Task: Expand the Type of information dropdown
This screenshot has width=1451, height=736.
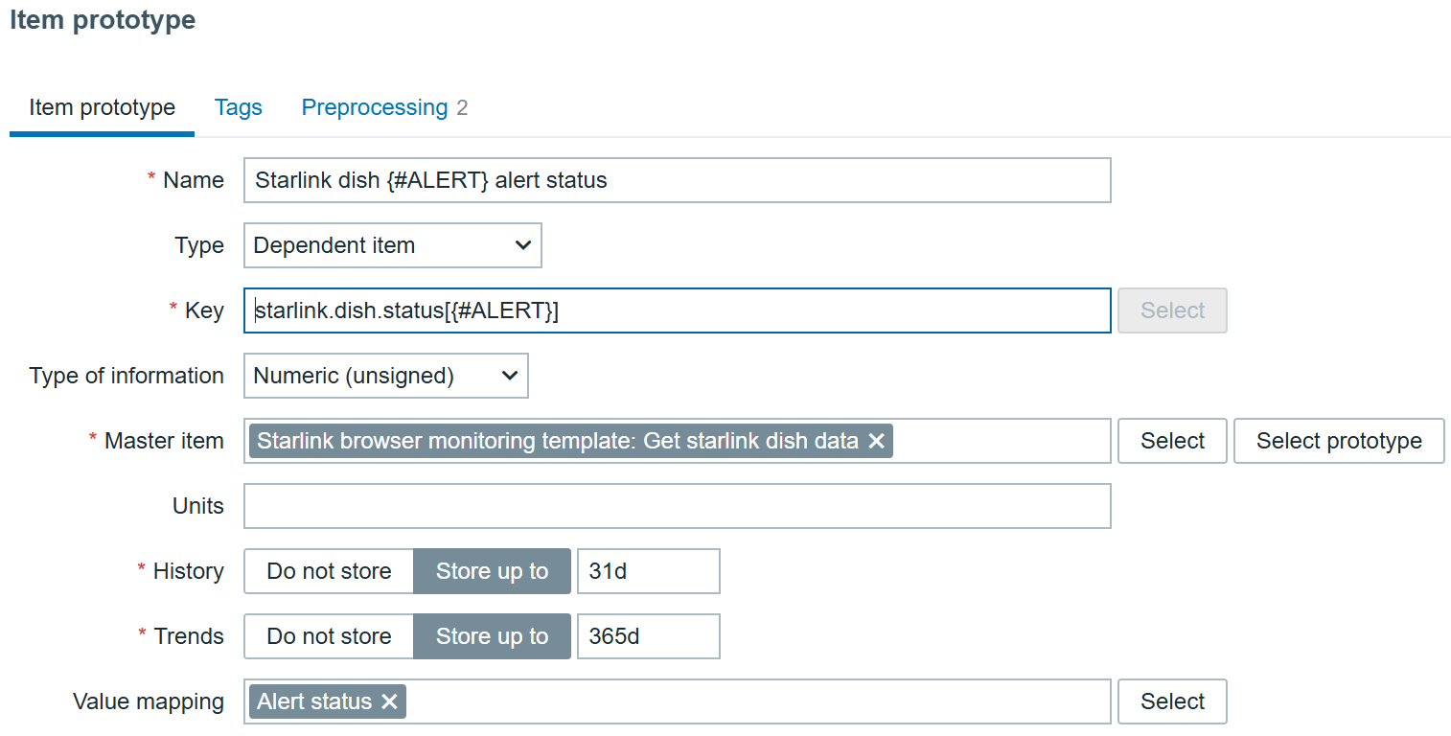Action: tap(385, 376)
